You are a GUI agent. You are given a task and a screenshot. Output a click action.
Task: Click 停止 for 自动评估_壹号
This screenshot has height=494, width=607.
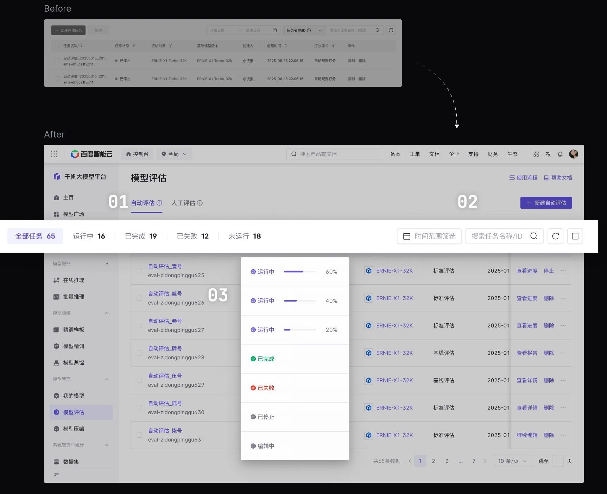point(549,271)
